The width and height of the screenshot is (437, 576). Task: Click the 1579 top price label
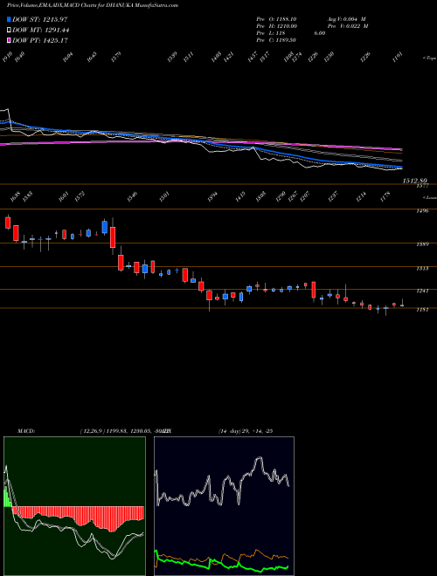[x=116, y=57]
